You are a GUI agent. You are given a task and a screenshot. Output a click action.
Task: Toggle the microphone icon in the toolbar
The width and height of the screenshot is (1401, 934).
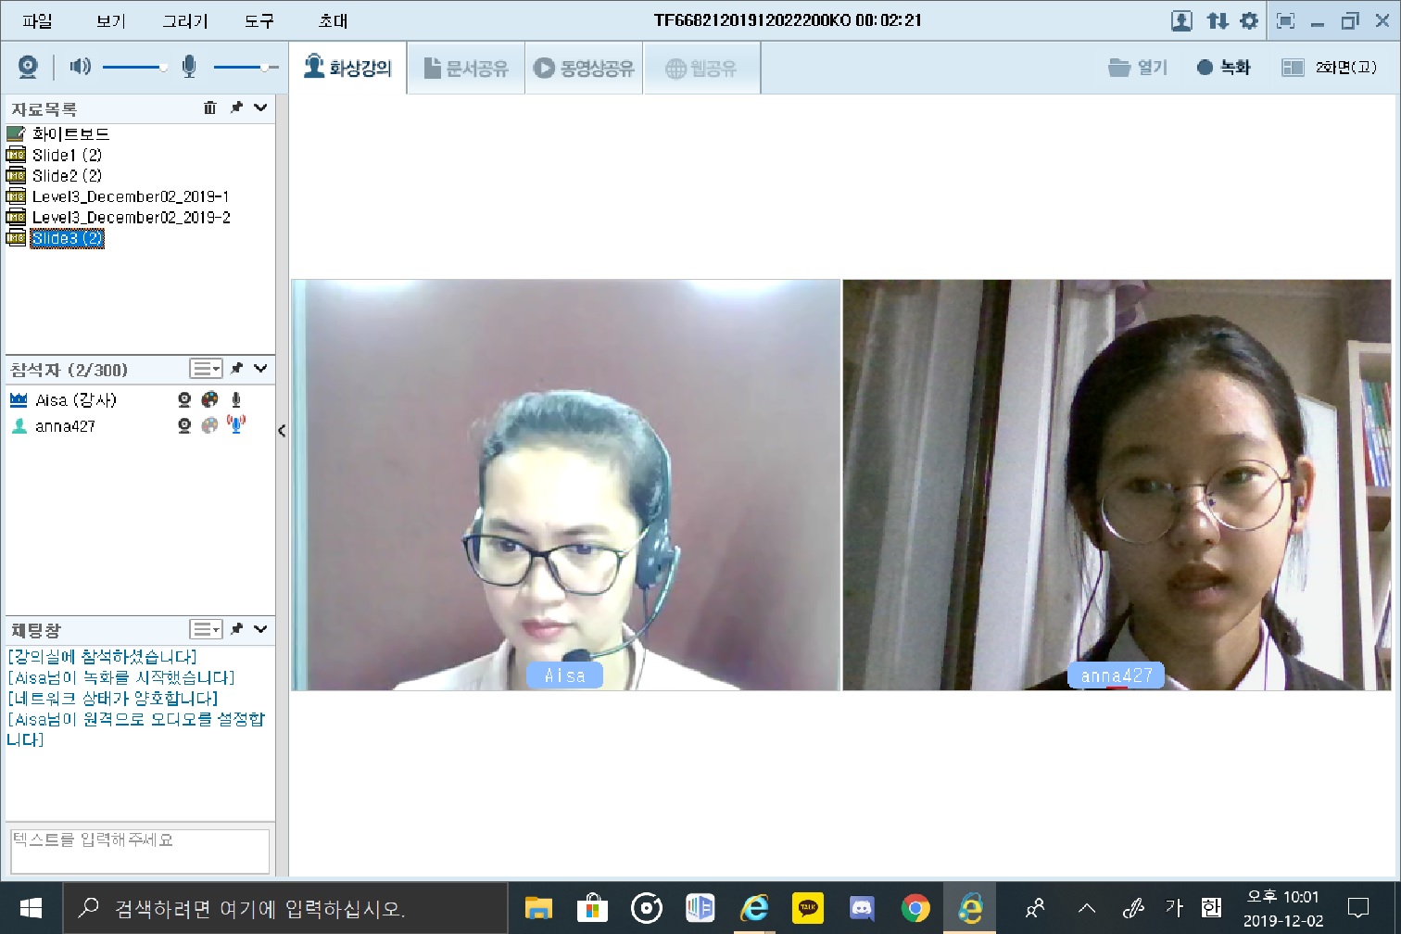(x=189, y=67)
